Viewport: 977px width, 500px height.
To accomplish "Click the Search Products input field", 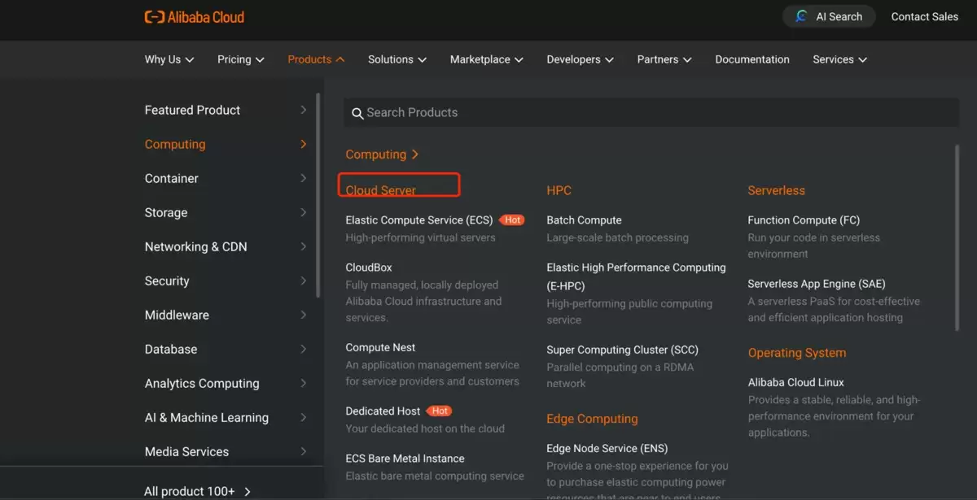I will [x=651, y=113].
